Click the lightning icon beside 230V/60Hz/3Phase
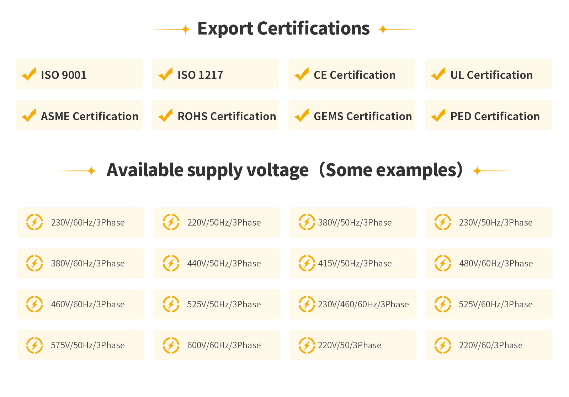Image resolution: width=569 pixels, height=397 pixels. tap(34, 222)
